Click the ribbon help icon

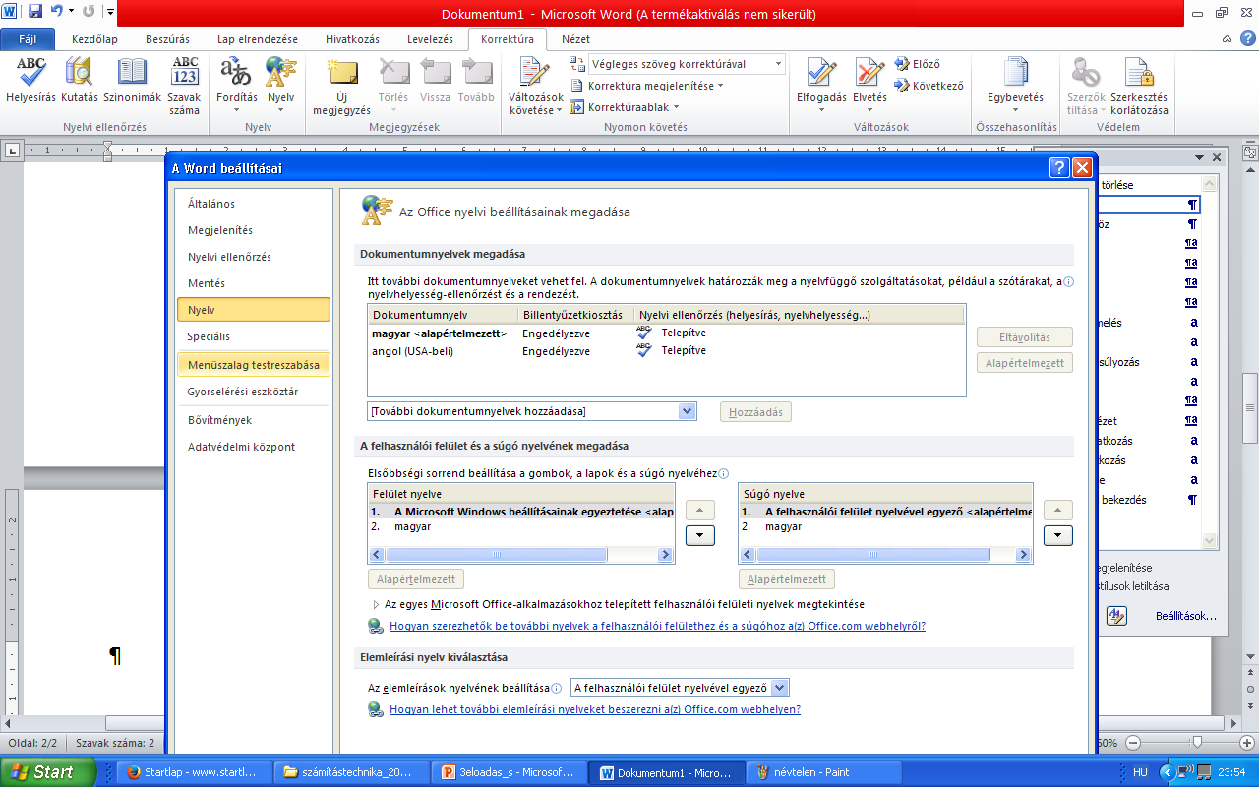tap(1248, 39)
